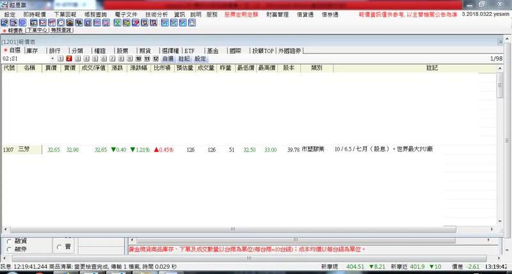This screenshot has width=512, height=274.
Task: Open the 股票定期定額 menu item
Action: click(241, 15)
